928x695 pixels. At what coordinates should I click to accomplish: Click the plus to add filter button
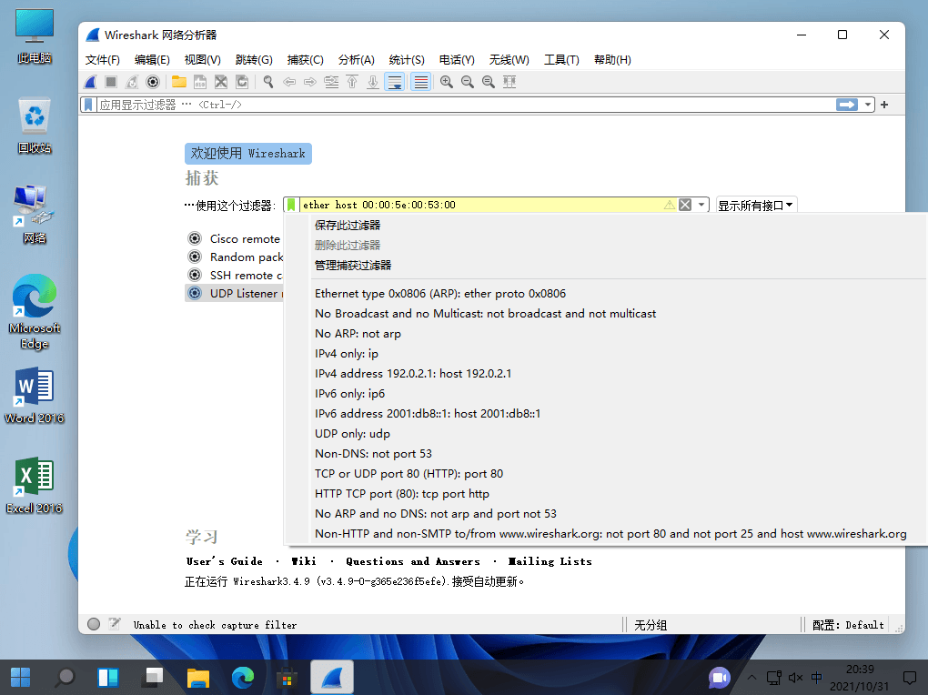(884, 105)
